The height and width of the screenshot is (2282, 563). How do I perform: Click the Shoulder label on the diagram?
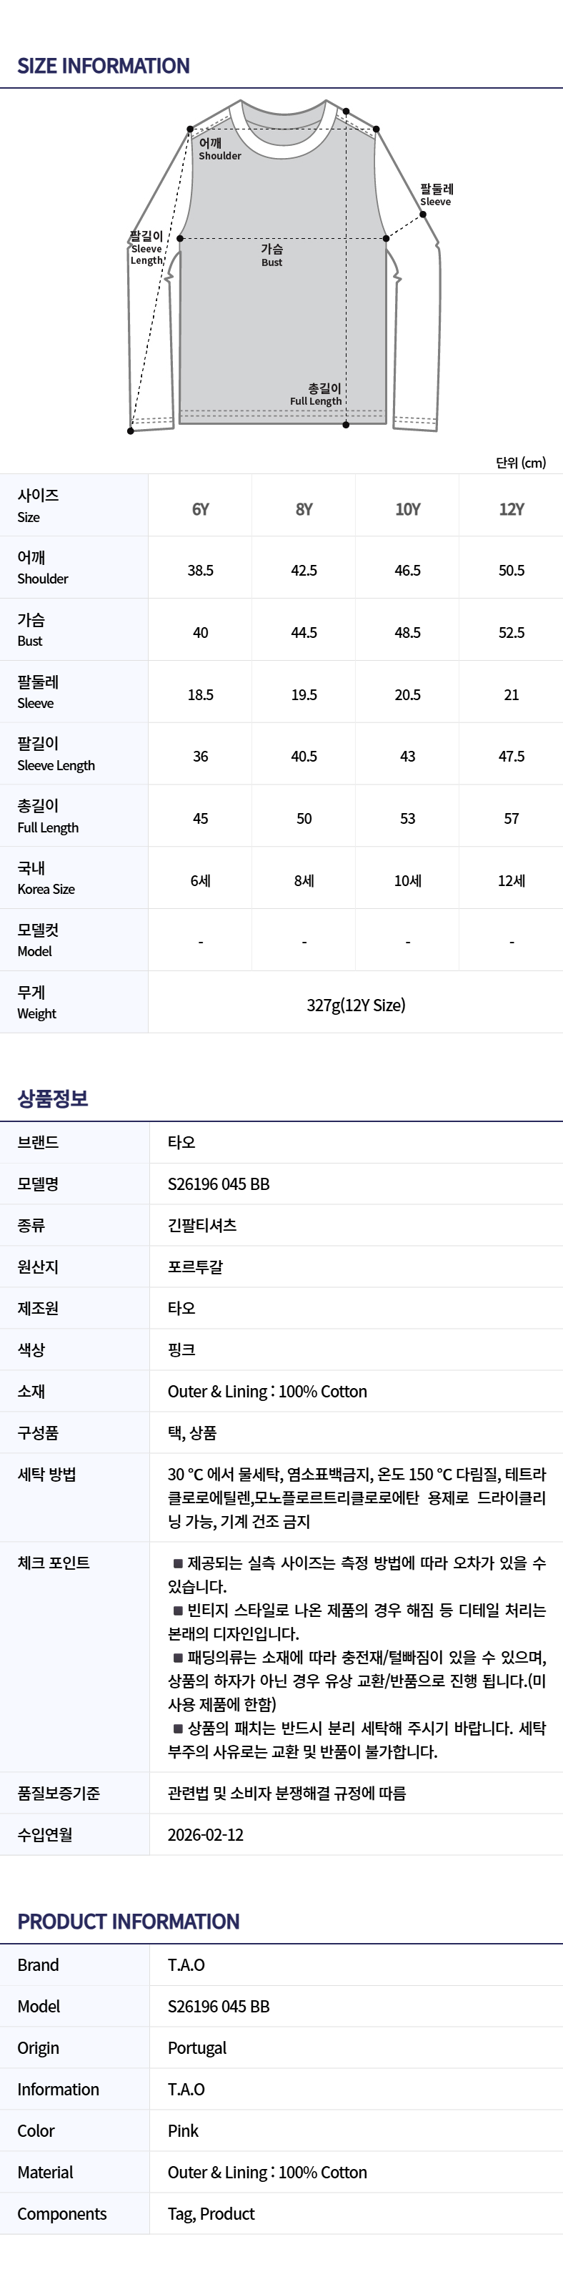tap(219, 149)
